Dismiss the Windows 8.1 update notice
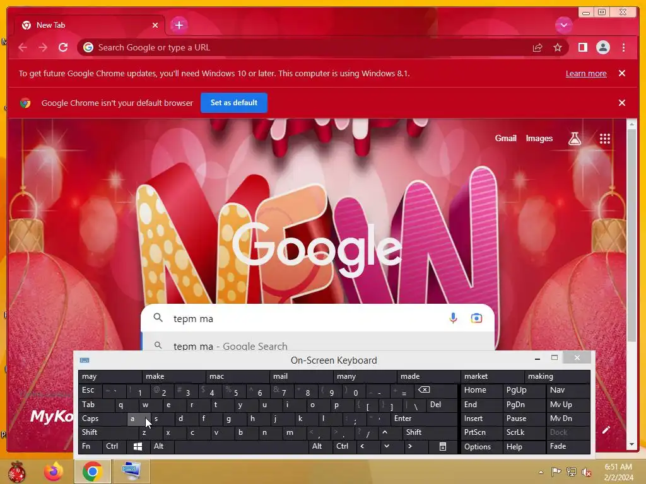The height and width of the screenshot is (484, 646). click(x=621, y=73)
